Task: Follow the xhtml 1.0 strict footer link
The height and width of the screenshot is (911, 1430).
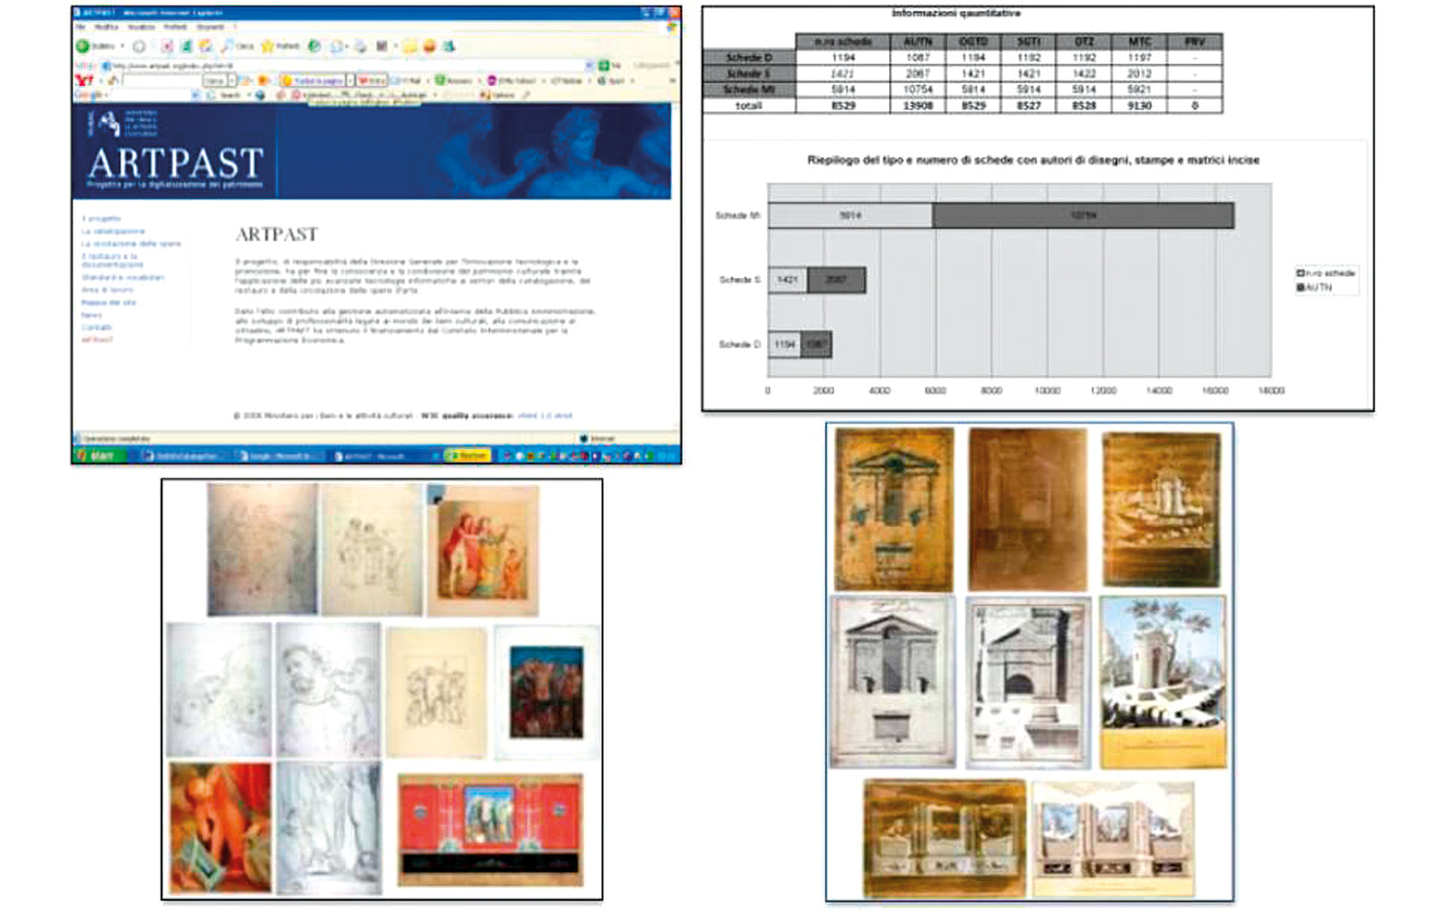Action: 545,416
